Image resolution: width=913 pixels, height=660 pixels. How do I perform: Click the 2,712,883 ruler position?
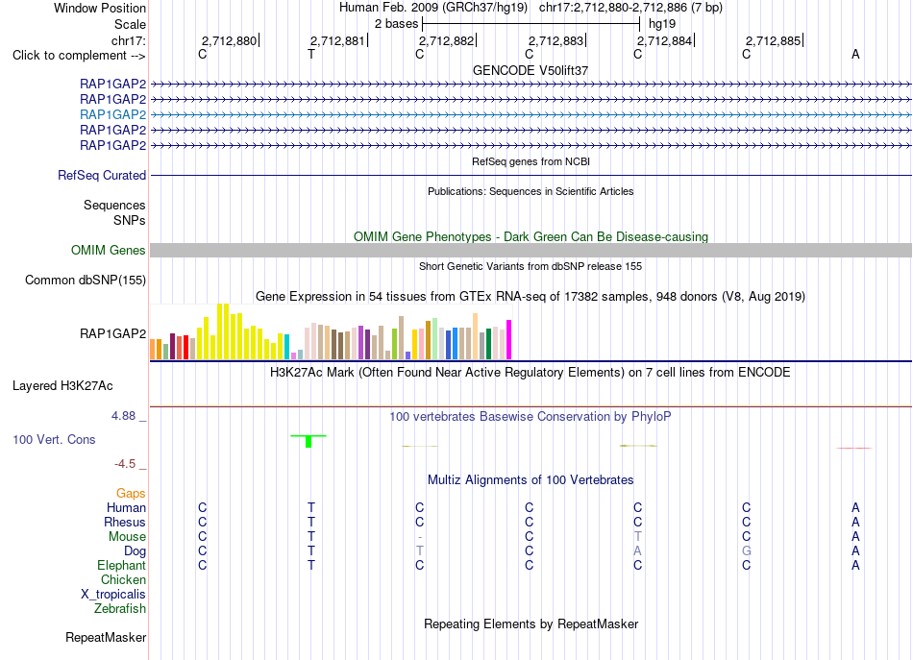[x=556, y=40]
